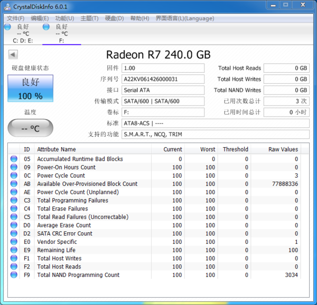Screen dimensions: 317x305
Task: Click the ID column header
Action: [x=27, y=149]
